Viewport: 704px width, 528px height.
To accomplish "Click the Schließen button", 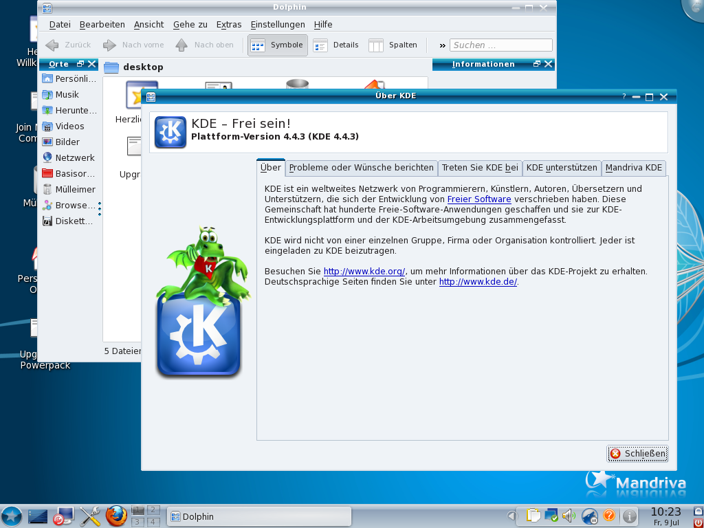I will 637,454.
